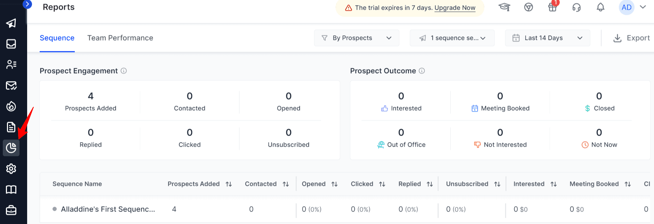
Task: Click the Closed outcome with dollar icon
Action: pos(599,101)
